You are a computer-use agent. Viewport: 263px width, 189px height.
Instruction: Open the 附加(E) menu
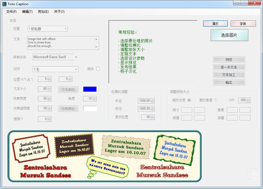43,11
